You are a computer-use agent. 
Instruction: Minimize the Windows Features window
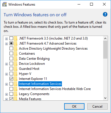point(79,4)
